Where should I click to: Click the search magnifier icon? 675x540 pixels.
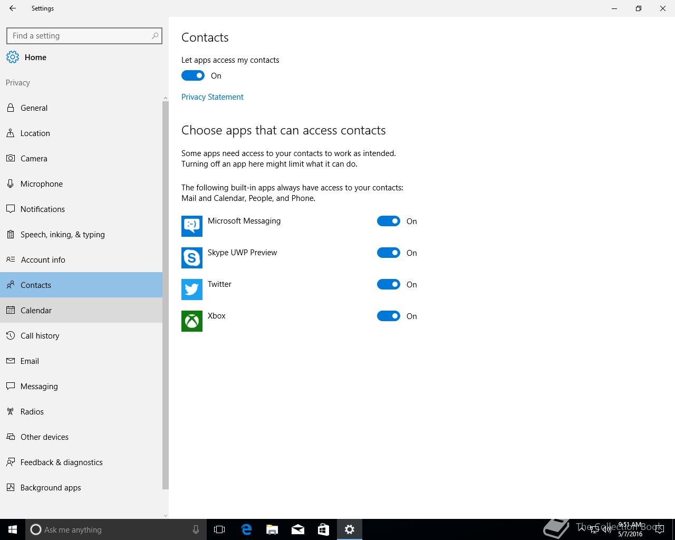(x=155, y=36)
